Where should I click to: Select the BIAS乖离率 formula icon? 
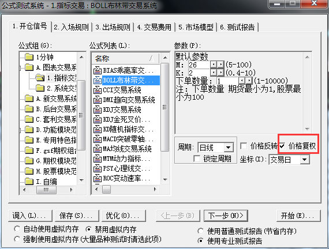pos(98,70)
